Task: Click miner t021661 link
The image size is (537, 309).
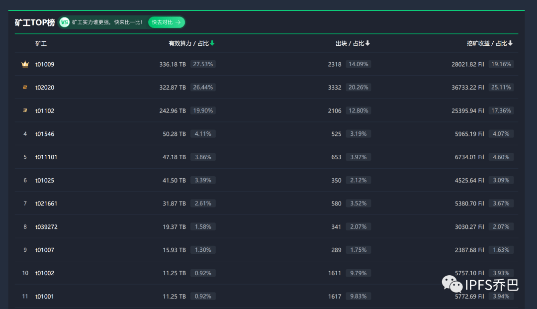Action: point(46,204)
